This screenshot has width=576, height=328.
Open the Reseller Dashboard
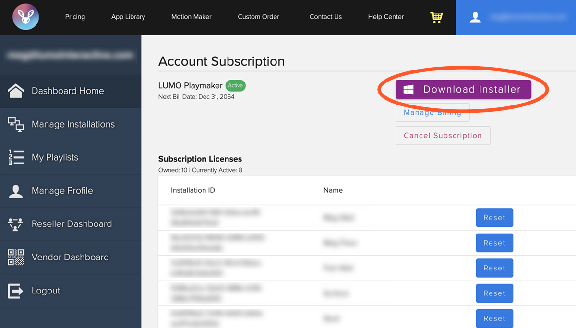71,224
